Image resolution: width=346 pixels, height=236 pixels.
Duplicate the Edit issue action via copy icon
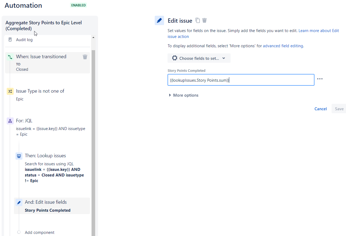click(198, 20)
